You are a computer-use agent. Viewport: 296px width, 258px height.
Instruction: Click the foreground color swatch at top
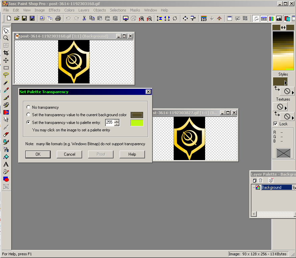(x=276, y=28)
